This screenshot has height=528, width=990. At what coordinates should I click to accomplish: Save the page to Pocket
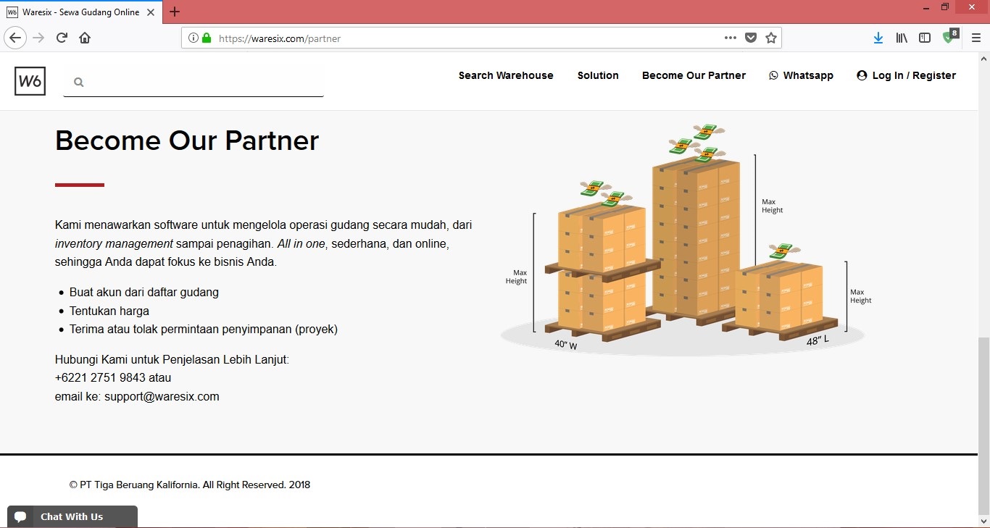tap(752, 38)
